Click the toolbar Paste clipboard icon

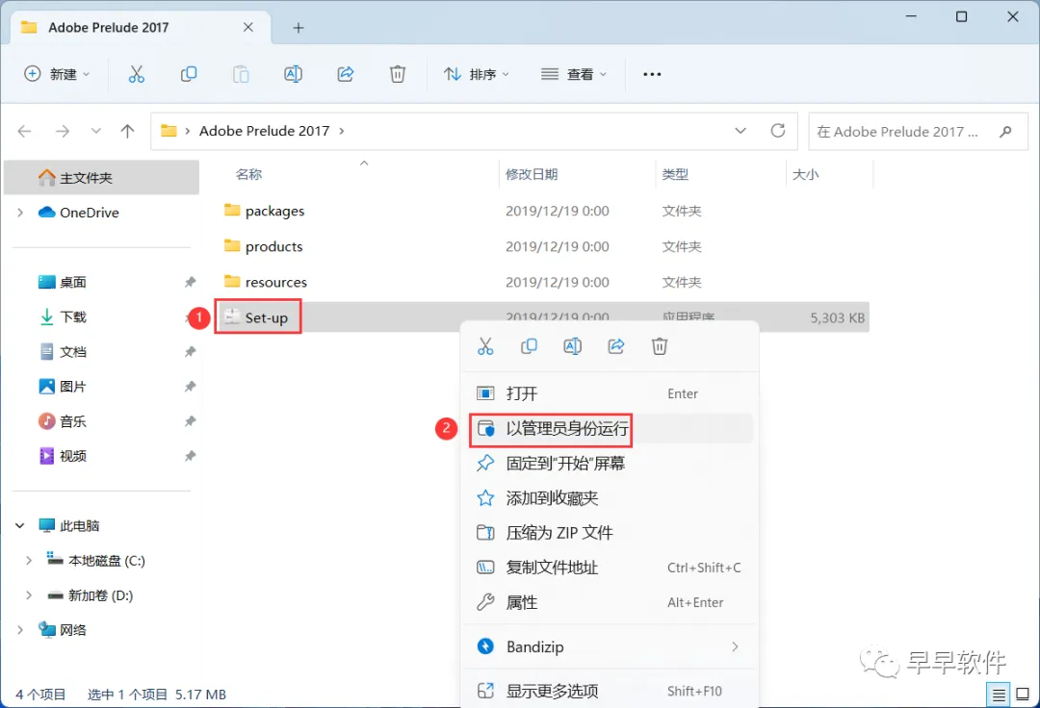click(241, 74)
